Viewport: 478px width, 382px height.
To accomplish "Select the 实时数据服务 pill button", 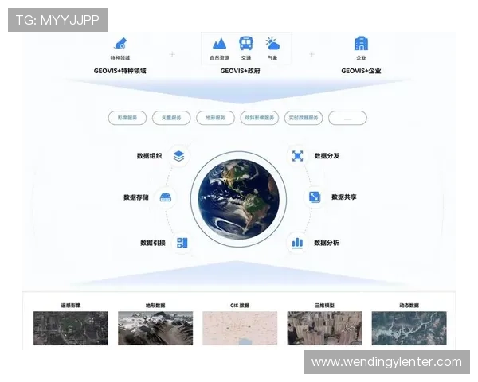I will click(x=304, y=118).
